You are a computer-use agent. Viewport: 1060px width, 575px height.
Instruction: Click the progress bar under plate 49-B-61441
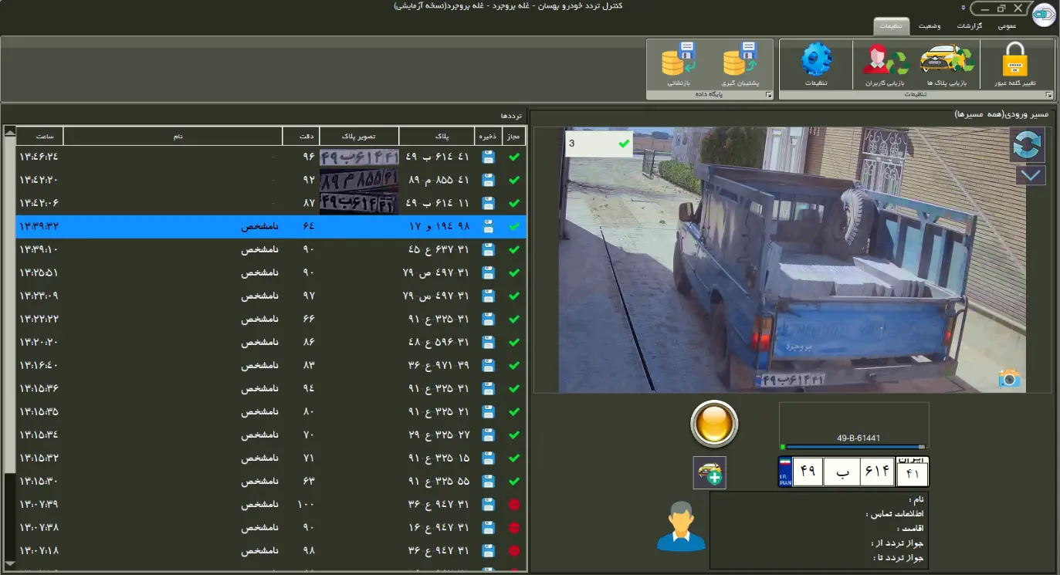pos(853,447)
